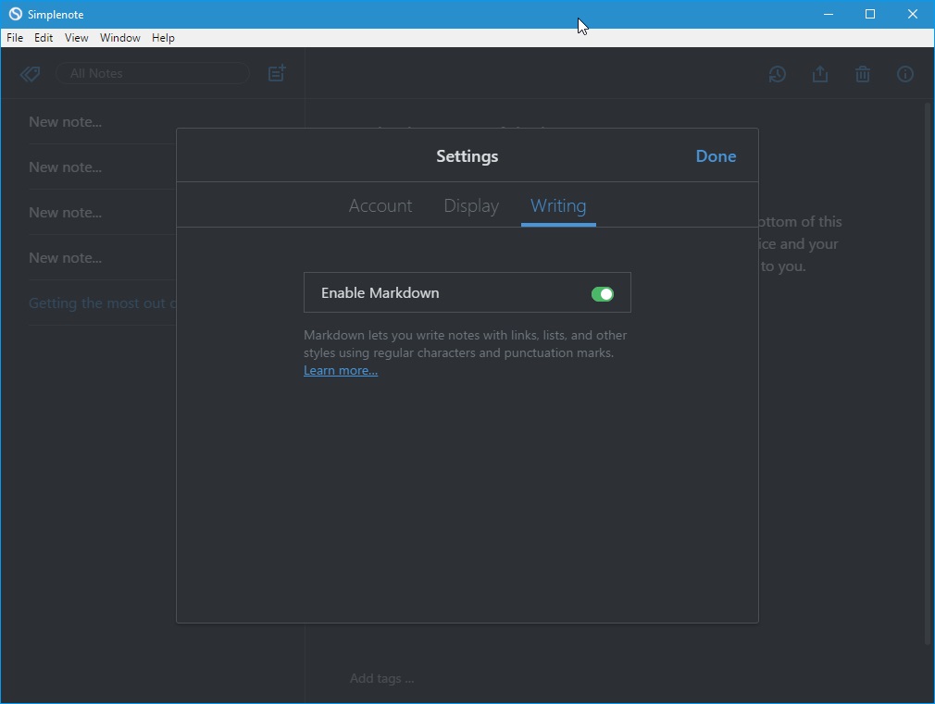The width and height of the screenshot is (935, 704).
Task: Toggle the Enable Markdown switch
Action: click(603, 294)
